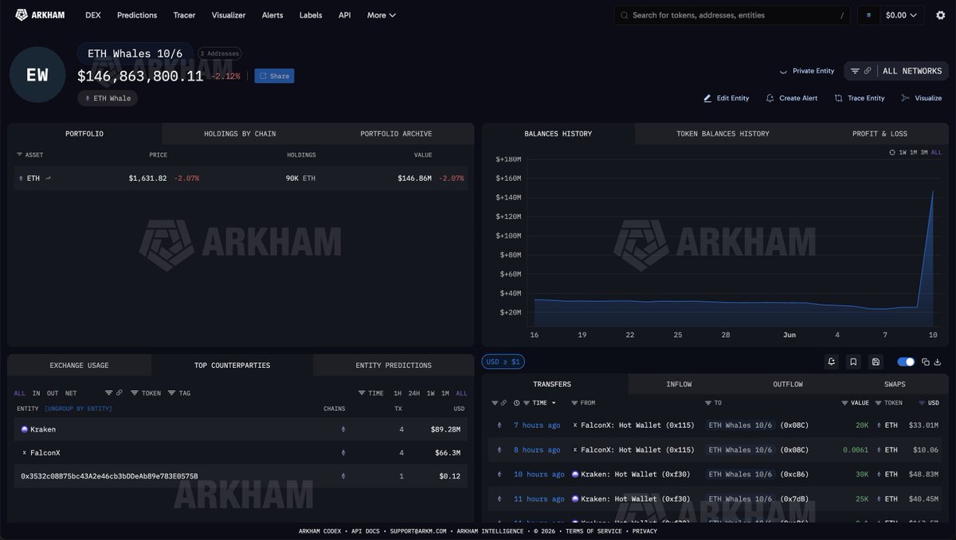Screen dimensions: 956x540
Task: Set balances chart range to 1M
Action: 913,152
